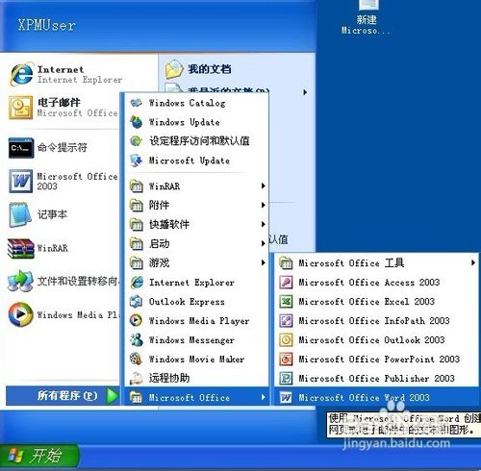The width and height of the screenshot is (481, 471).
Task: Click the Windows Movie Maker reel icon
Action: pyautogui.click(x=136, y=359)
